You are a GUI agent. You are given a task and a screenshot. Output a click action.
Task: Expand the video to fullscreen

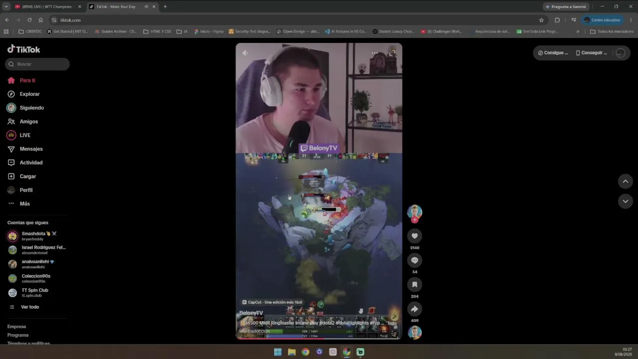point(392,53)
